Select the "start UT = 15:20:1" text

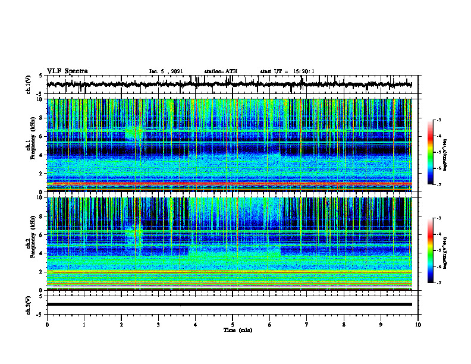pos(287,71)
